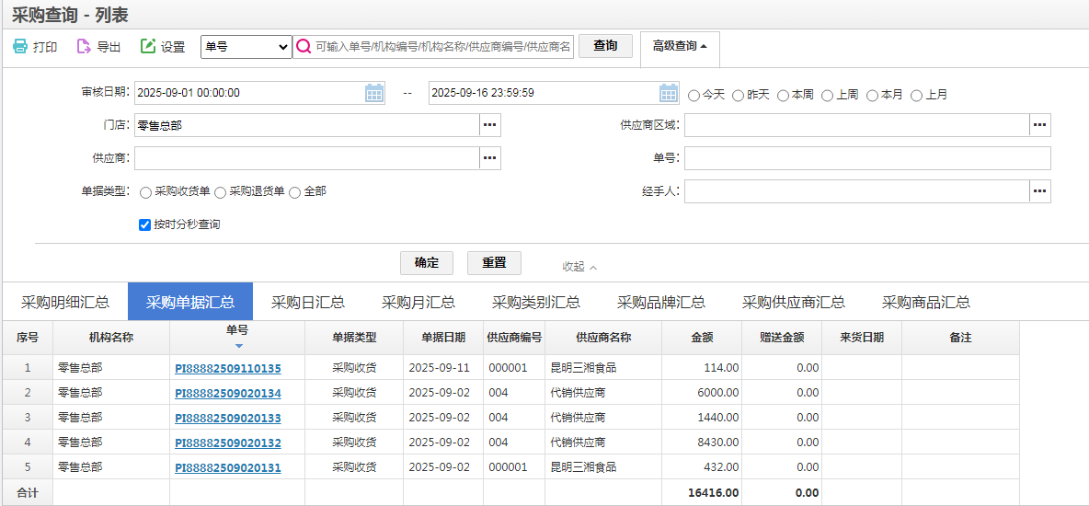Open settings (设置) edit icon
This screenshot has height=506, width=1089.
(148, 47)
